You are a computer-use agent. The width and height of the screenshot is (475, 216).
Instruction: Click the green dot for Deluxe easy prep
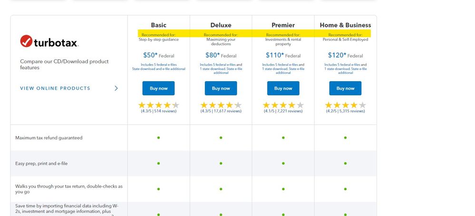(x=221, y=163)
